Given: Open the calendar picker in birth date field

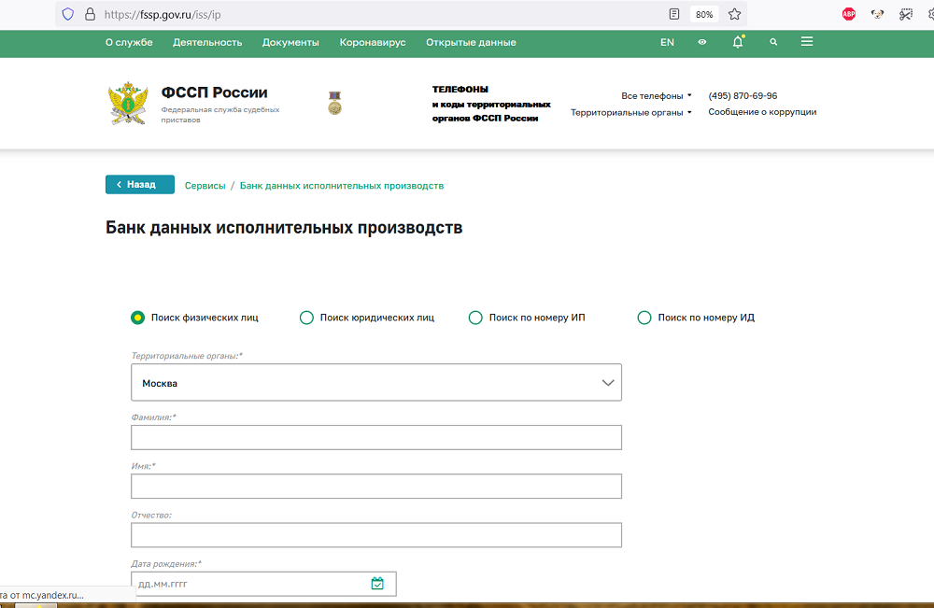Looking at the screenshot, I should coord(377,584).
